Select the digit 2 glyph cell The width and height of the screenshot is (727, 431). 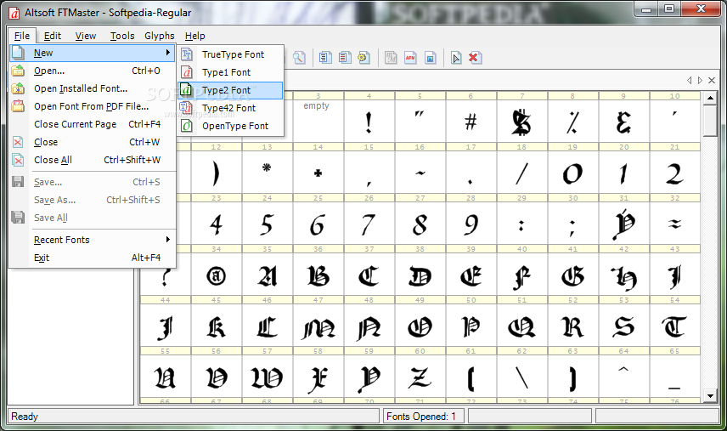click(675, 172)
